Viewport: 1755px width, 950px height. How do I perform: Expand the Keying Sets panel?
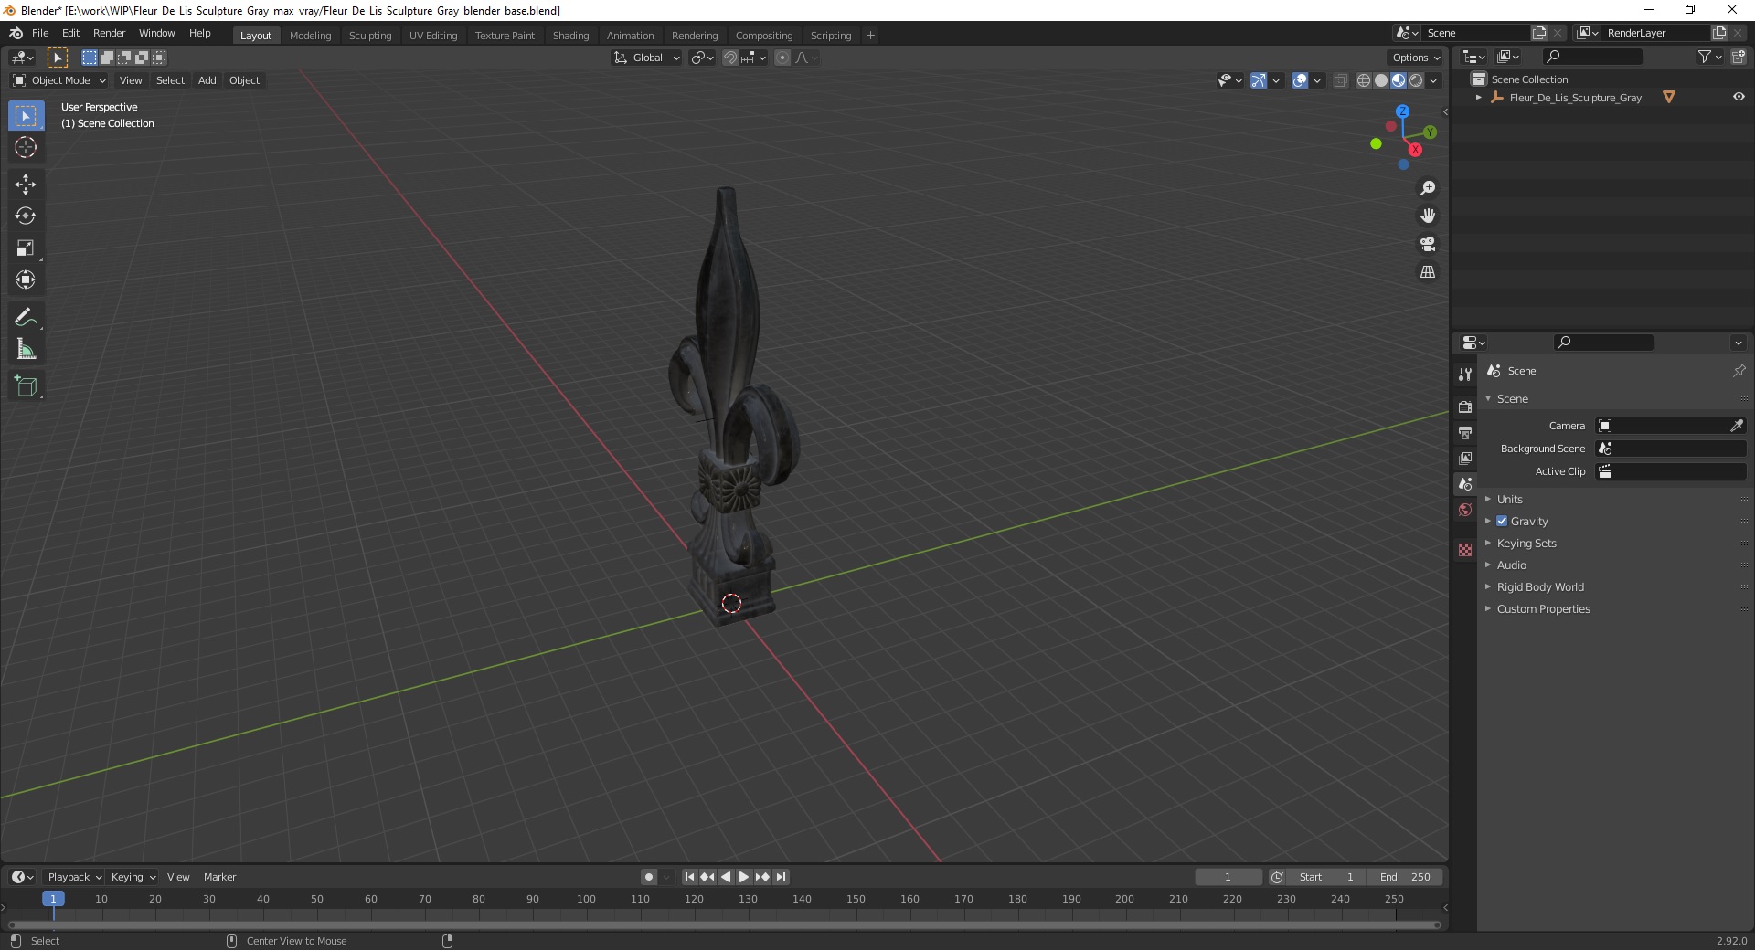click(x=1526, y=543)
